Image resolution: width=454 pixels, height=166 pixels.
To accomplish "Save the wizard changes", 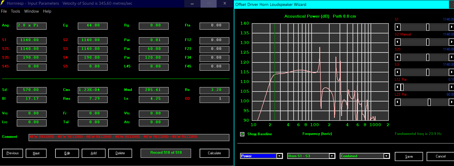I will pos(409,156).
